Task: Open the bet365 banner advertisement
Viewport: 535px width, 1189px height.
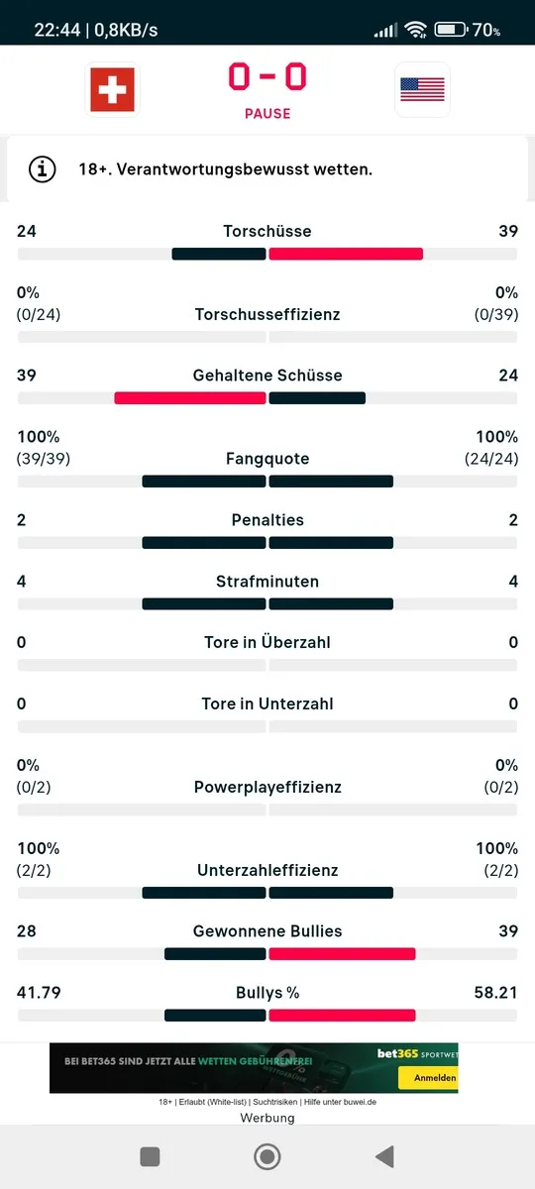Action: [254, 1068]
